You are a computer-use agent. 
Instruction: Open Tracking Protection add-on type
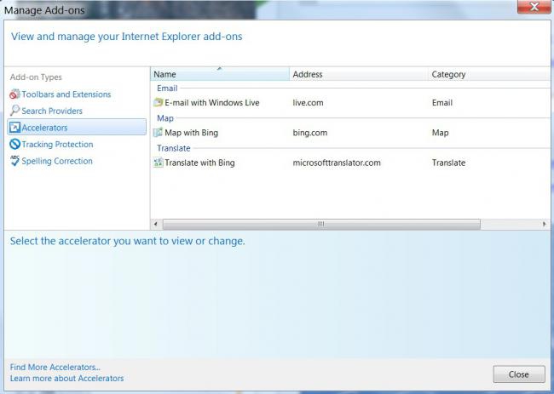point(57,144)
